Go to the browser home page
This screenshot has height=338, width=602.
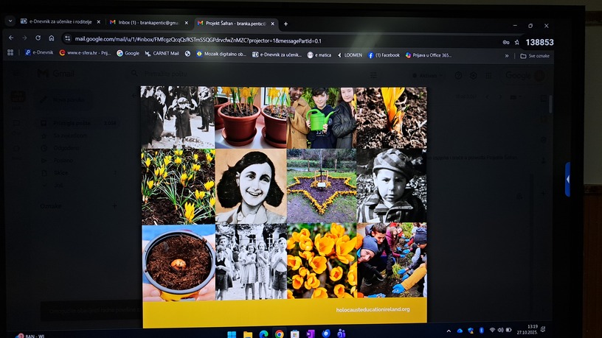(x=51, y=38)
